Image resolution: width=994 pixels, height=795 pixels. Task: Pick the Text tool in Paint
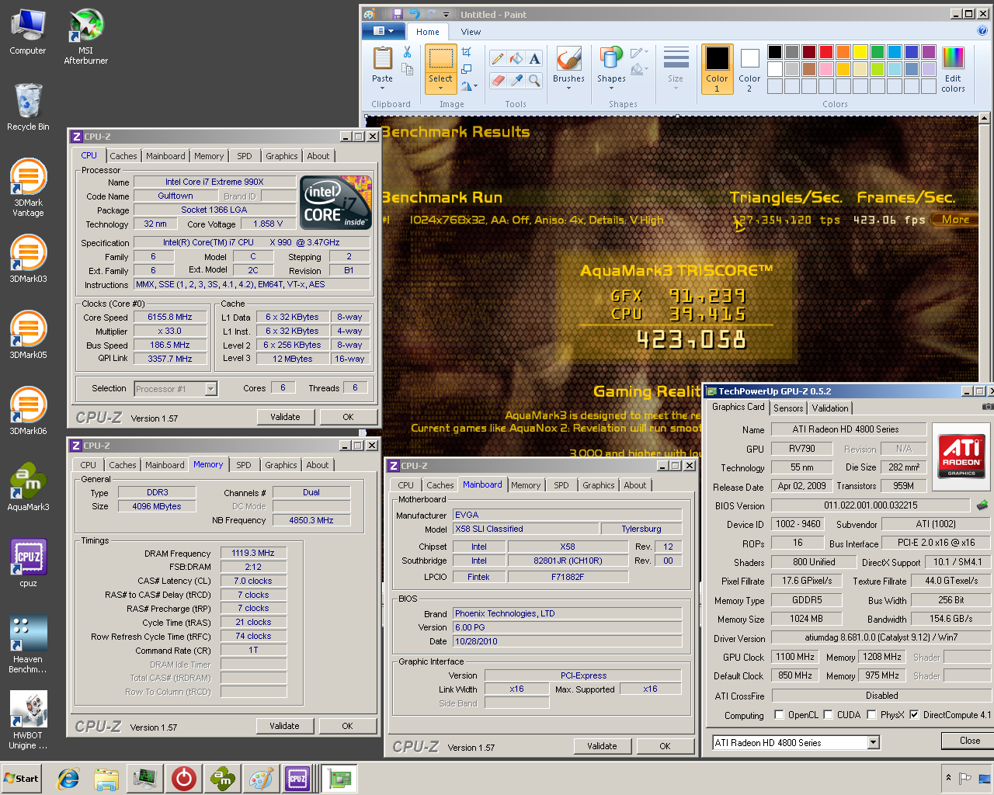(535, 59)
